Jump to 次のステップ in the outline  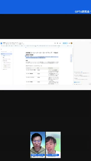click(x=5, y=69)
